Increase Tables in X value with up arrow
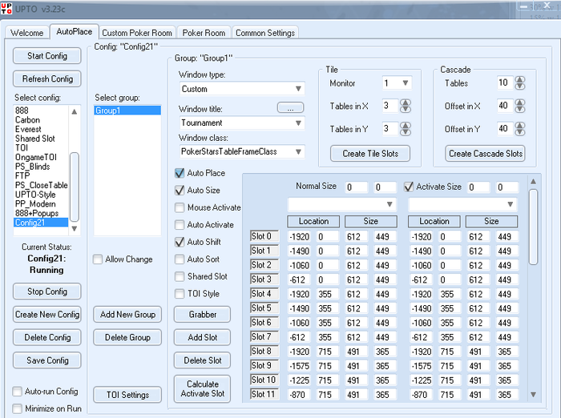 (405, 102)
